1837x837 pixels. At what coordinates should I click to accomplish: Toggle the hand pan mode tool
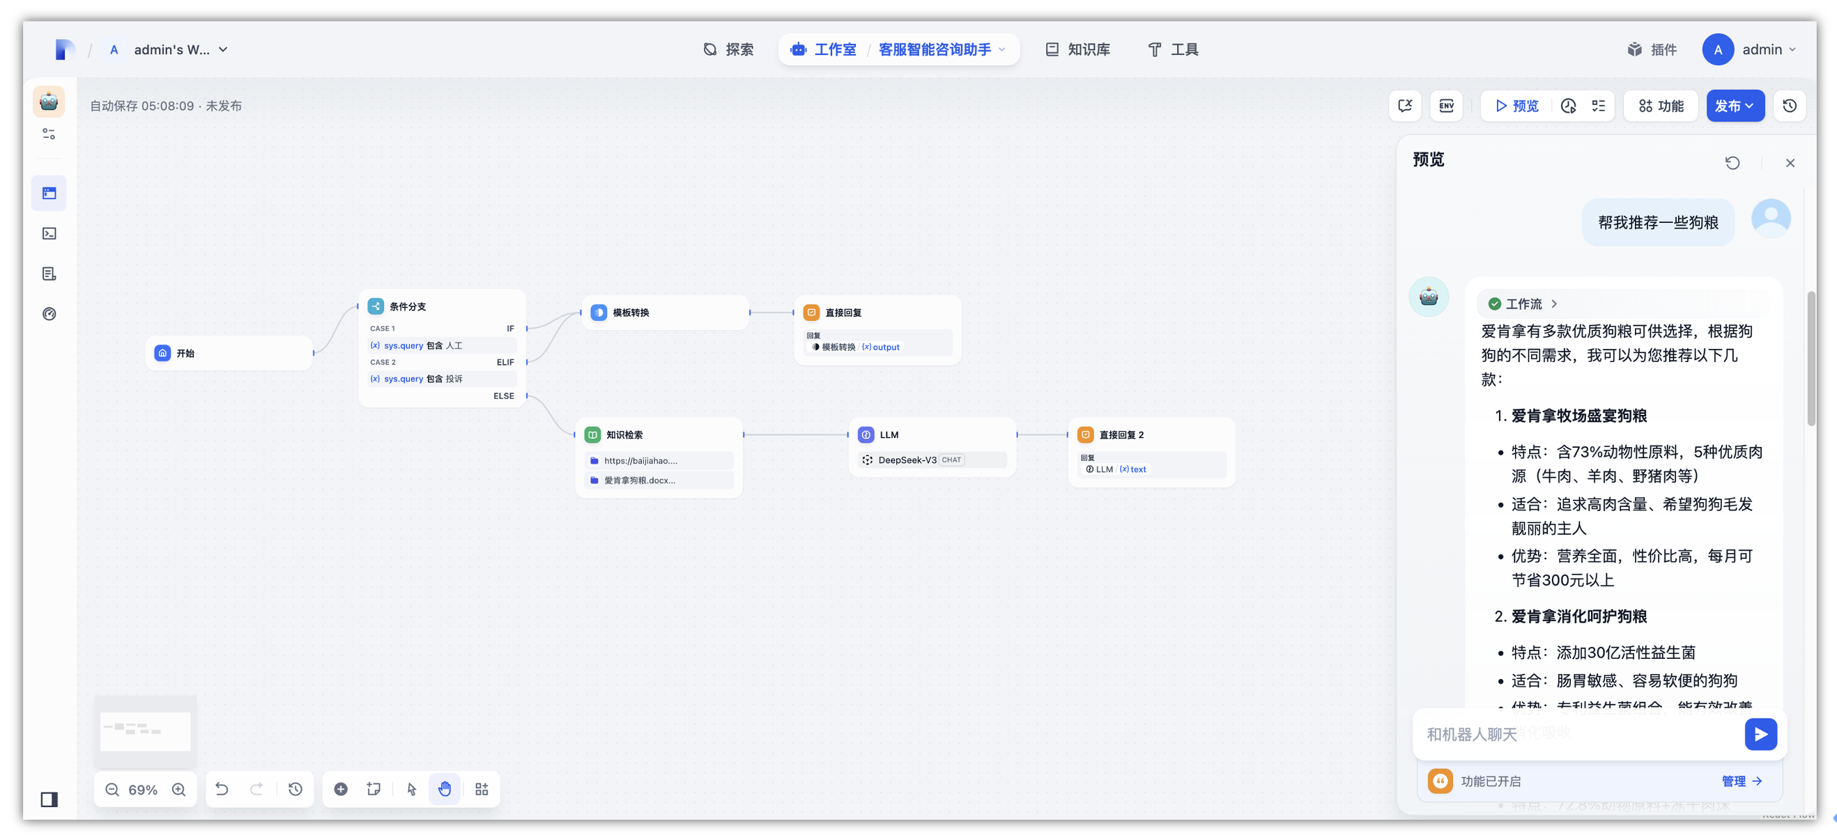click(x=445, y=788)
